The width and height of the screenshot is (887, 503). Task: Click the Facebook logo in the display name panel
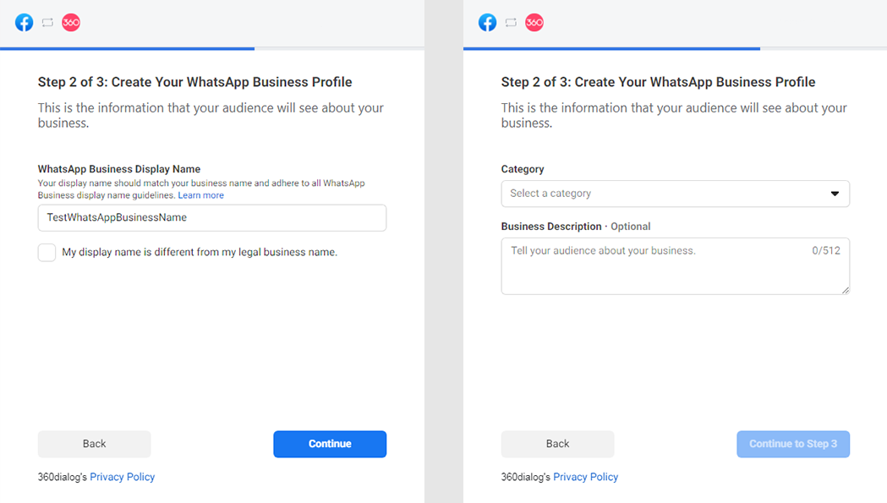[x=25, y=23]
